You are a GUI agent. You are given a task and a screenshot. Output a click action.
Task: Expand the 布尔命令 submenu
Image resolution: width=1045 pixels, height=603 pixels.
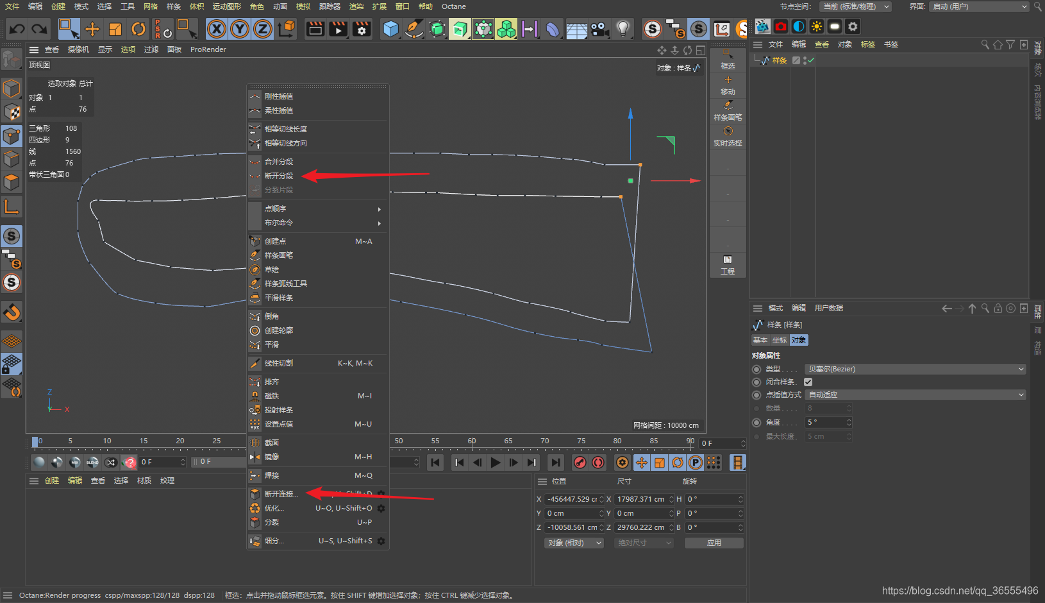tap(318, 223)
